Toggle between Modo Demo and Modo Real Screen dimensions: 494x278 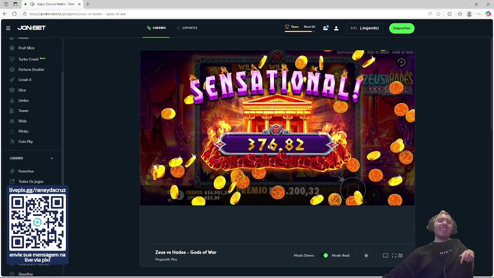click(323, 255)
